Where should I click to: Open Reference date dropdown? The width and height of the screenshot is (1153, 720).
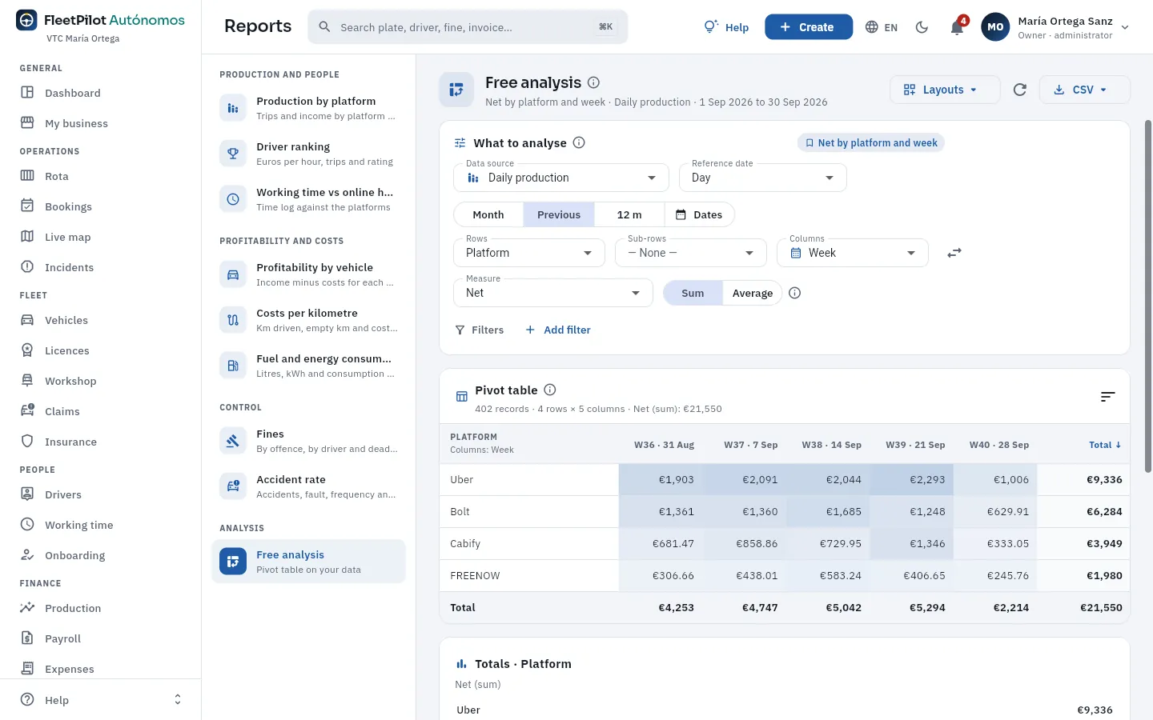pos(763,178)
